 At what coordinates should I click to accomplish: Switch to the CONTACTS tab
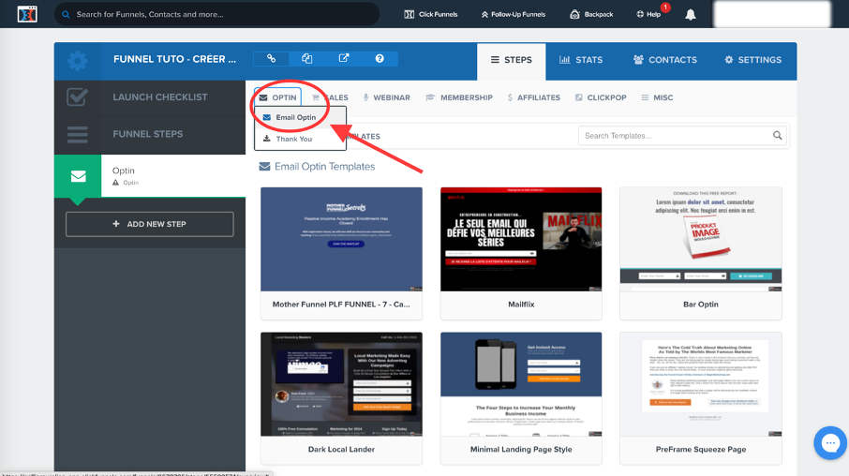tap(665, 60)
